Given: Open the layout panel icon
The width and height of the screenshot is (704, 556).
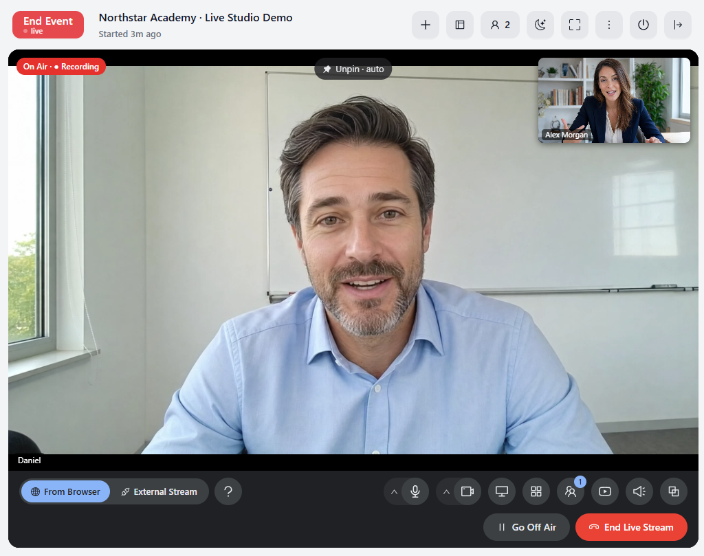Looking at the screenshot, I should click(460, 25).
